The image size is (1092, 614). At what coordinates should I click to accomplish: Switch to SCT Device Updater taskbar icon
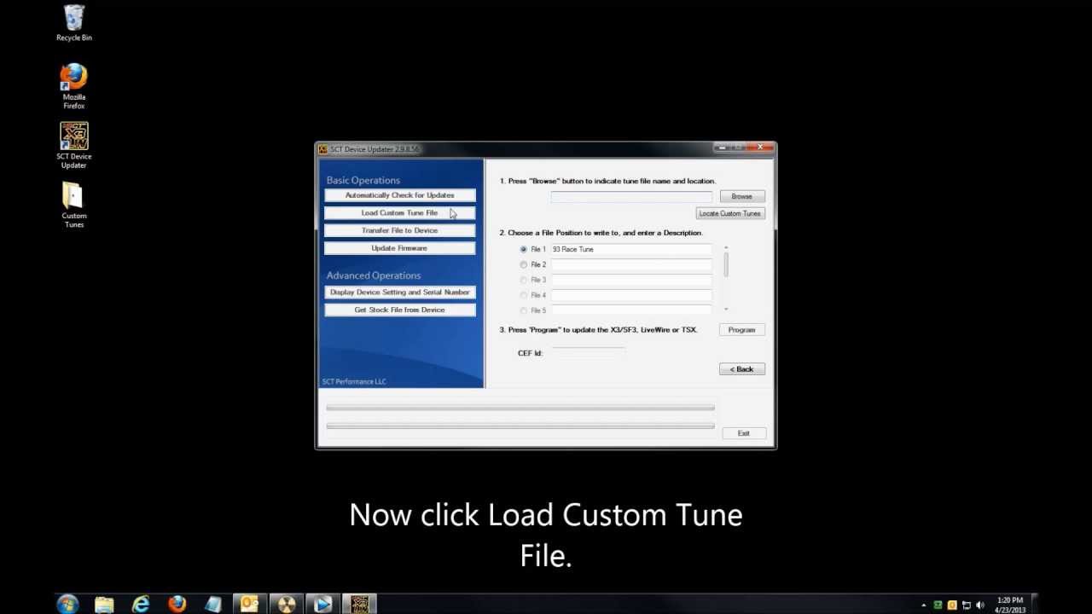click(x=359, y=604)
